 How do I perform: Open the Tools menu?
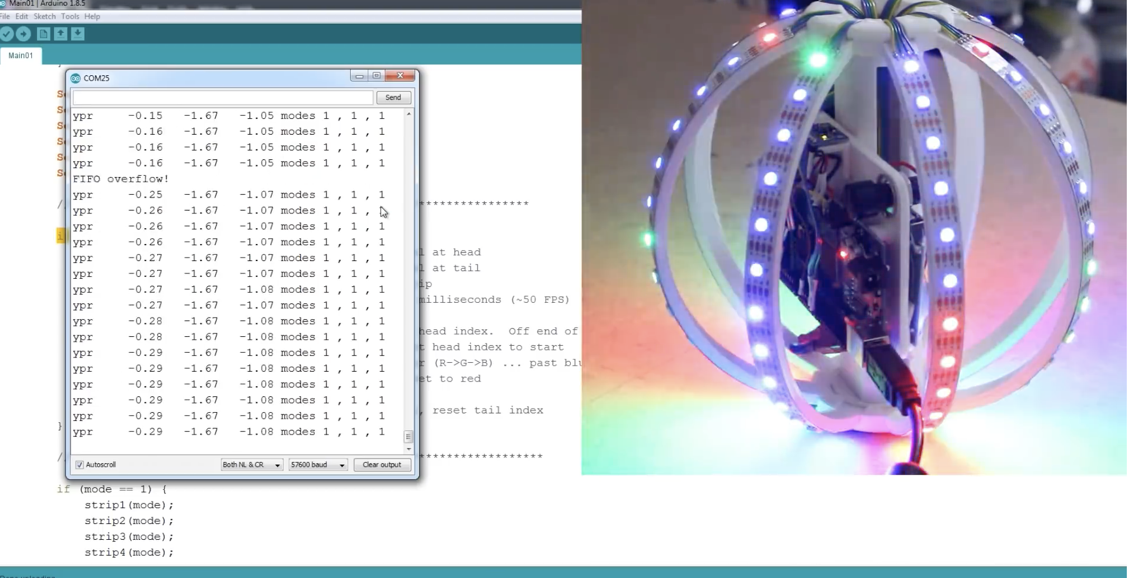click(69, 16)
